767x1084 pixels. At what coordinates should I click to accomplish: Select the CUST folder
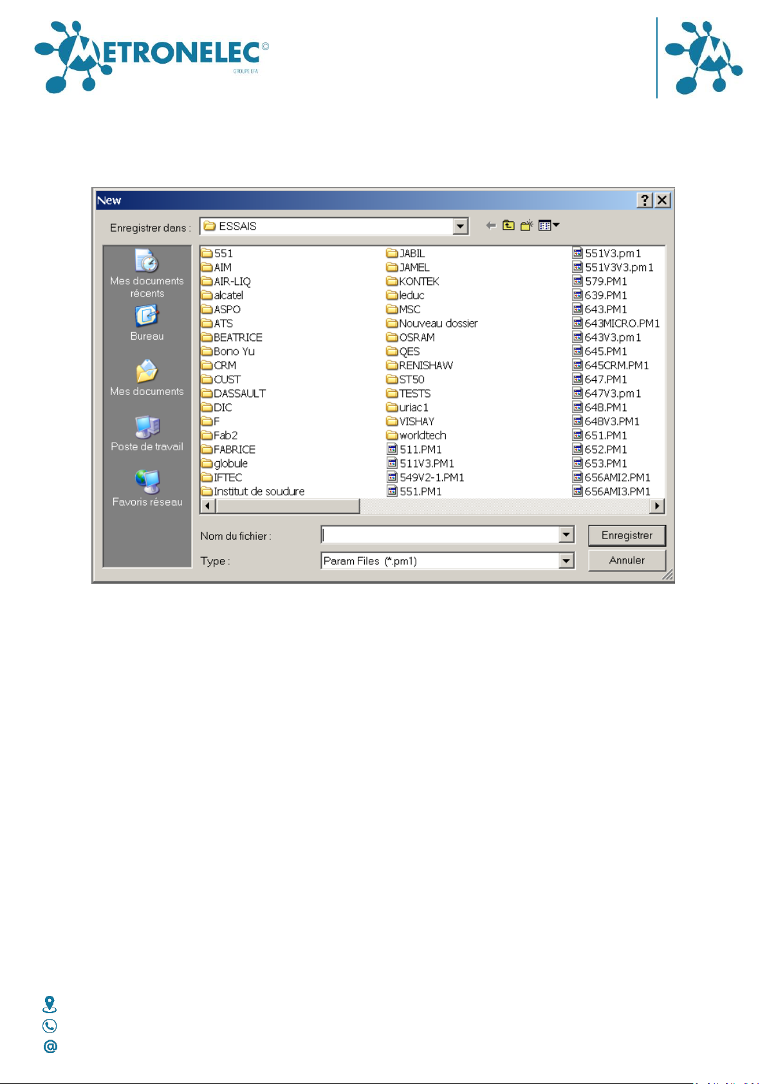coord(221,380)
